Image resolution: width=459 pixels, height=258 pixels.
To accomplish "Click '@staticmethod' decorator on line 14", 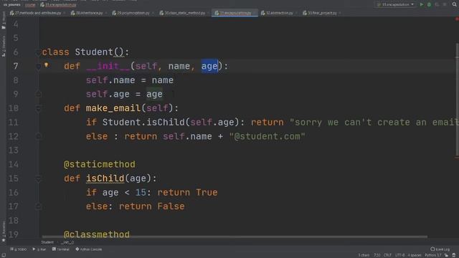I will (100, 164).
